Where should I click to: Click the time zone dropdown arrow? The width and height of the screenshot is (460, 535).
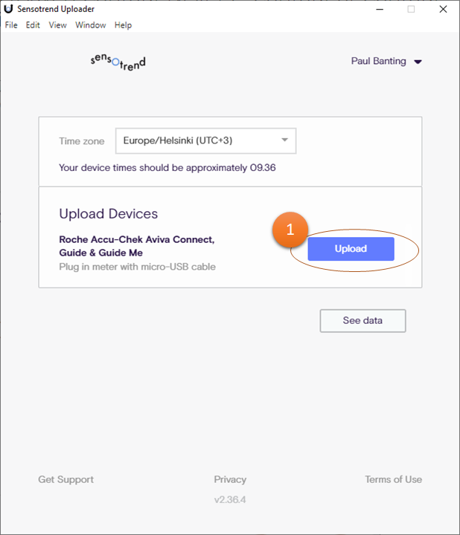[x=284, y=140]
